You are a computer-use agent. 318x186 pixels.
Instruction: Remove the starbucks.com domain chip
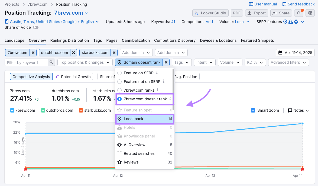(x=114, y=53)
